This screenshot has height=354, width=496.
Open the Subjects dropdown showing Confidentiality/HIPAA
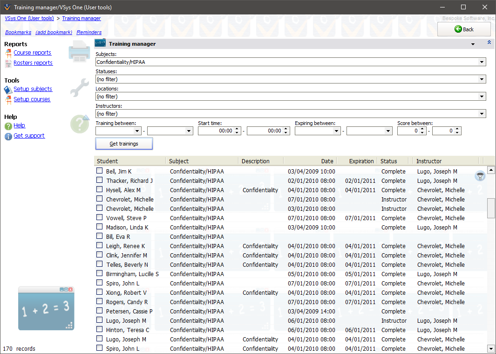[482, 62]
